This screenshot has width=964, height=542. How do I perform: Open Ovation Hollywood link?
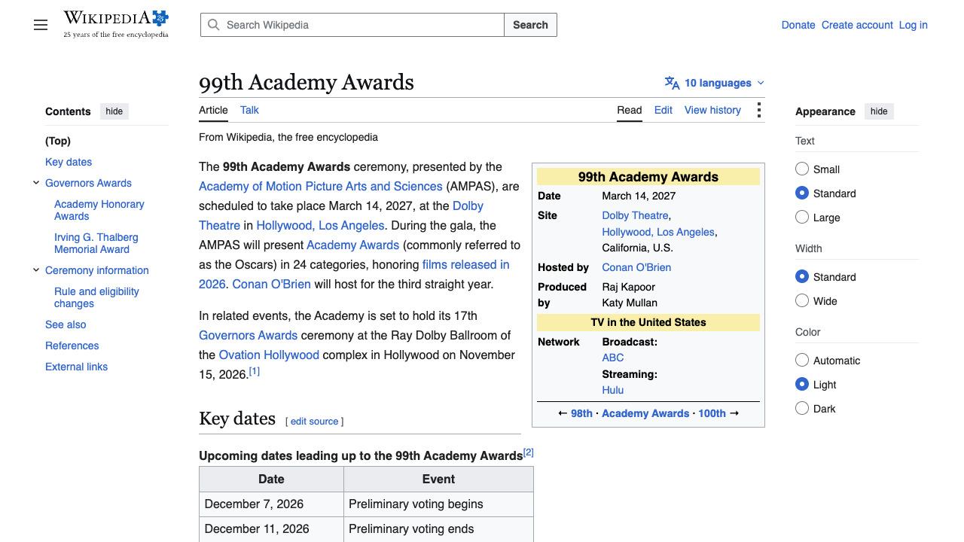point(269,355)
